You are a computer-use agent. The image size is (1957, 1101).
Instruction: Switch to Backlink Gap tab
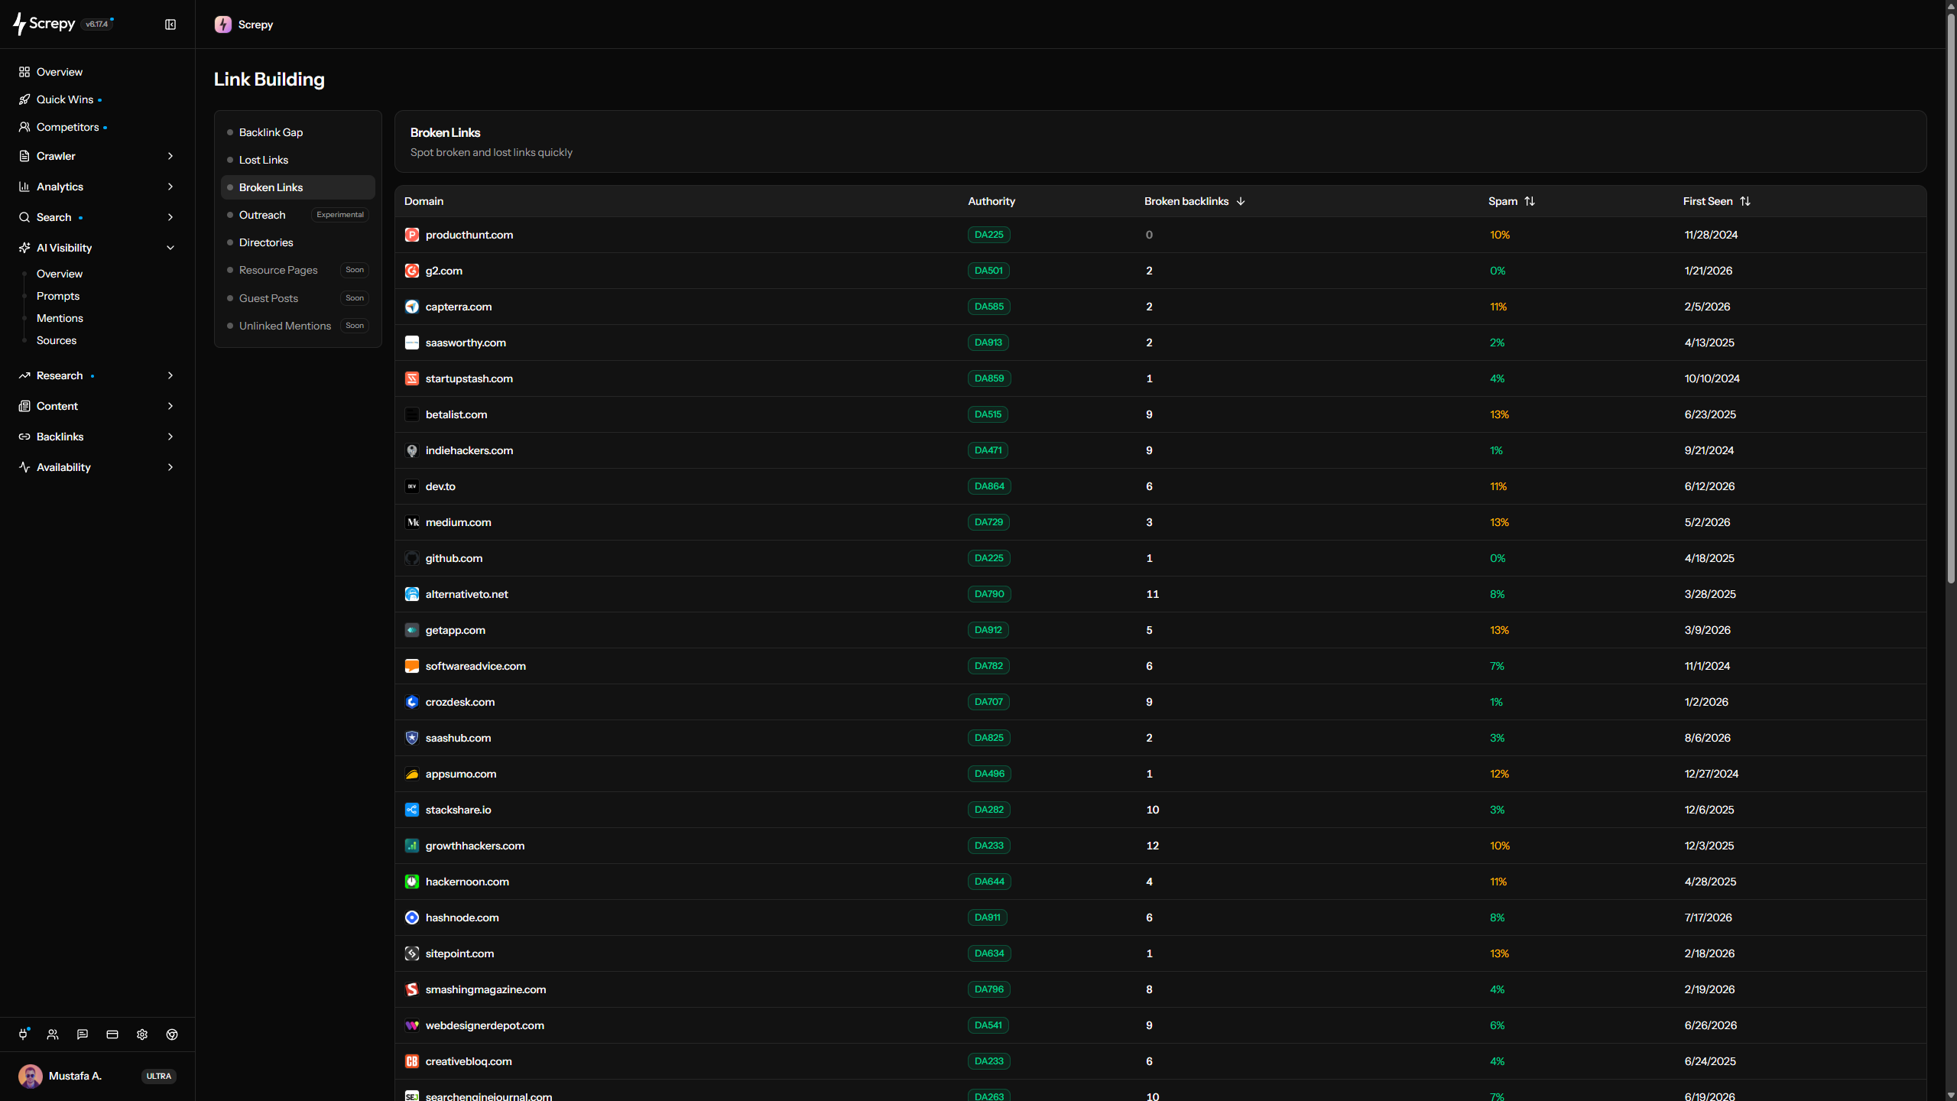pyautogui.click(x=298, y=132)
